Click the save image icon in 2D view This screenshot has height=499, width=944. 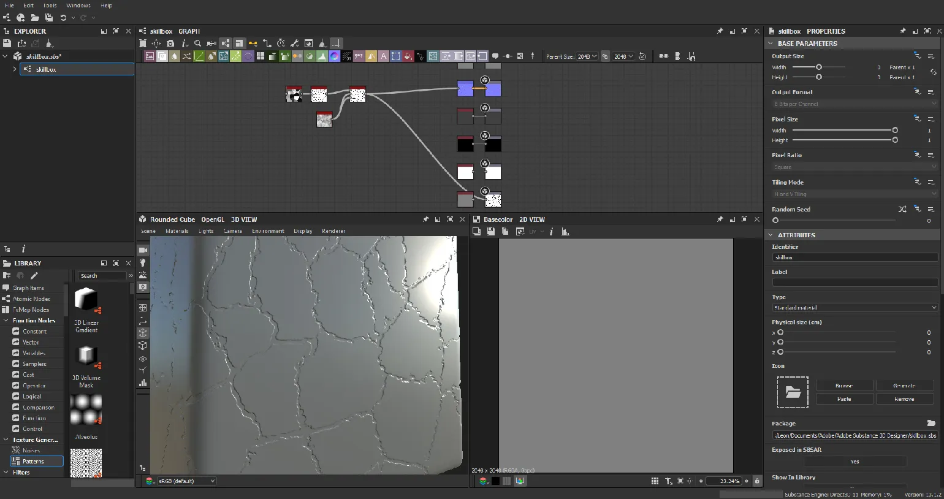(491, 232)
